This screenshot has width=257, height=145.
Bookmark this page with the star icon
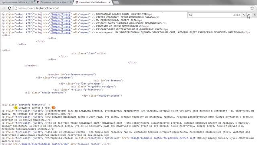252,8
